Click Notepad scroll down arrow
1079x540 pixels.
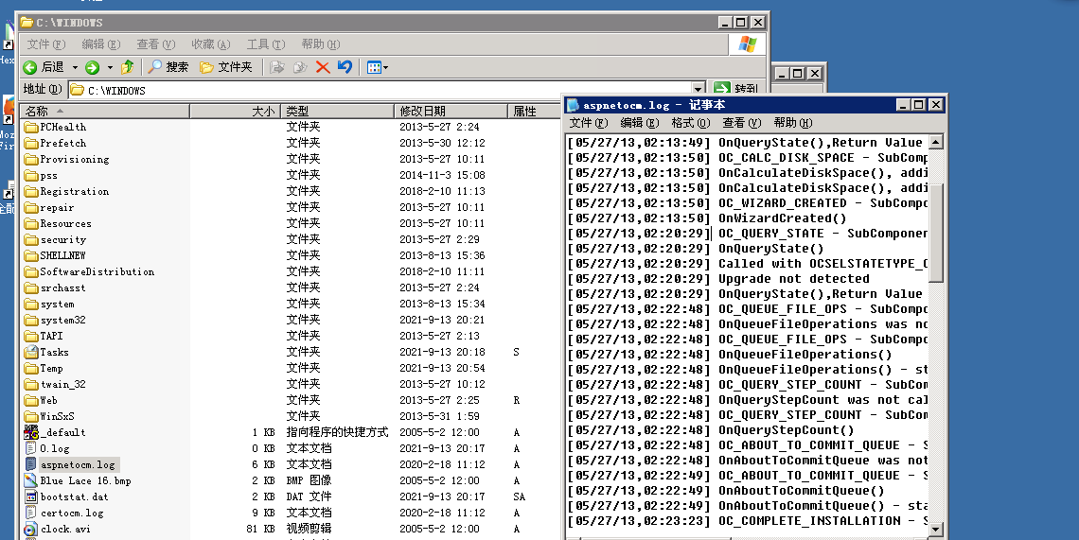click(936, 529)
